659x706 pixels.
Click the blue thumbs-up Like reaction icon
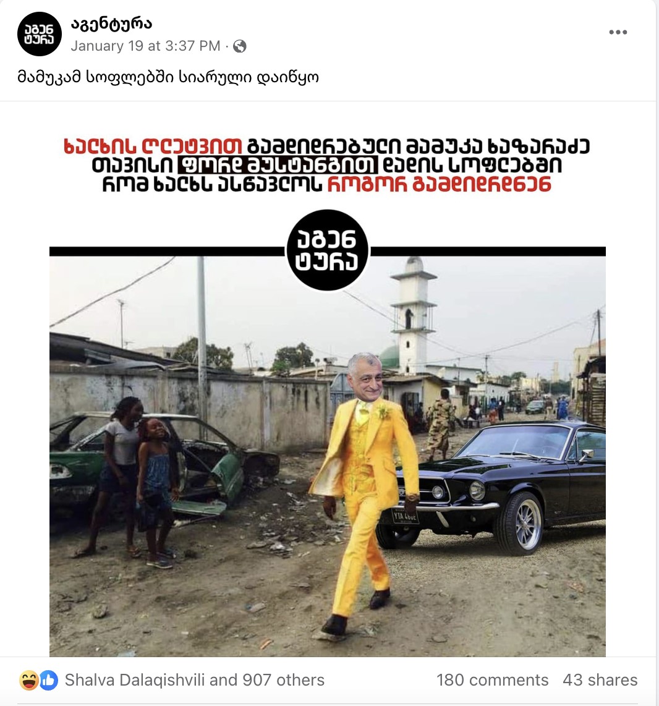48,680
